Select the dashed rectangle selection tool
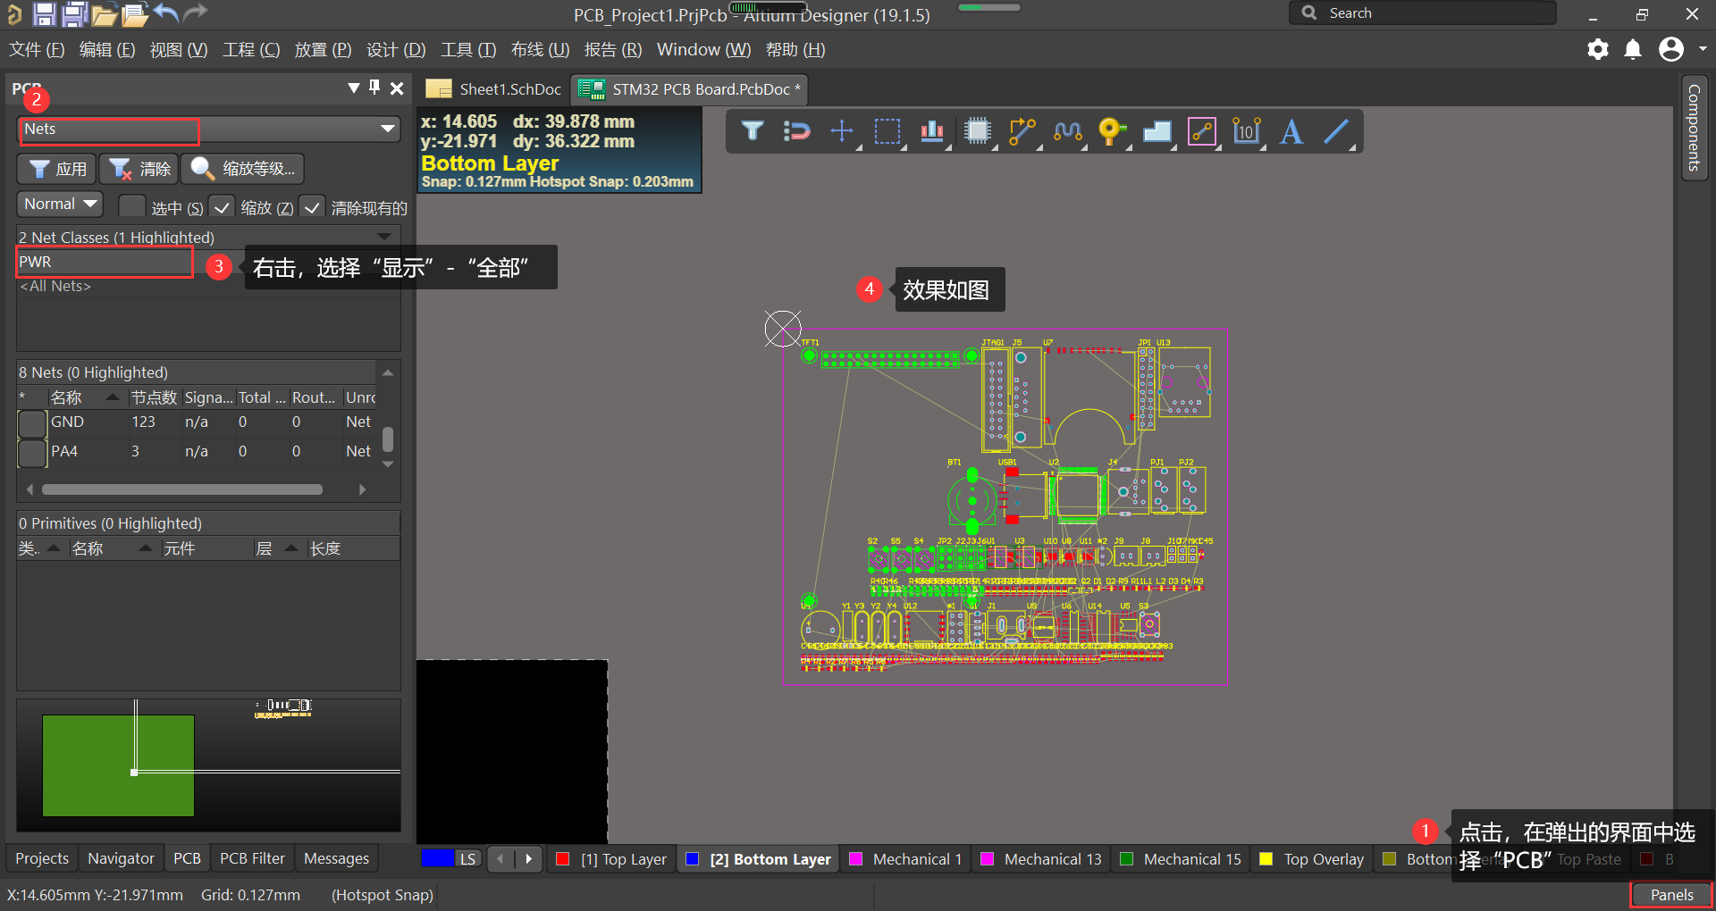Screen dimensions: 1716x911 (887, 131)
